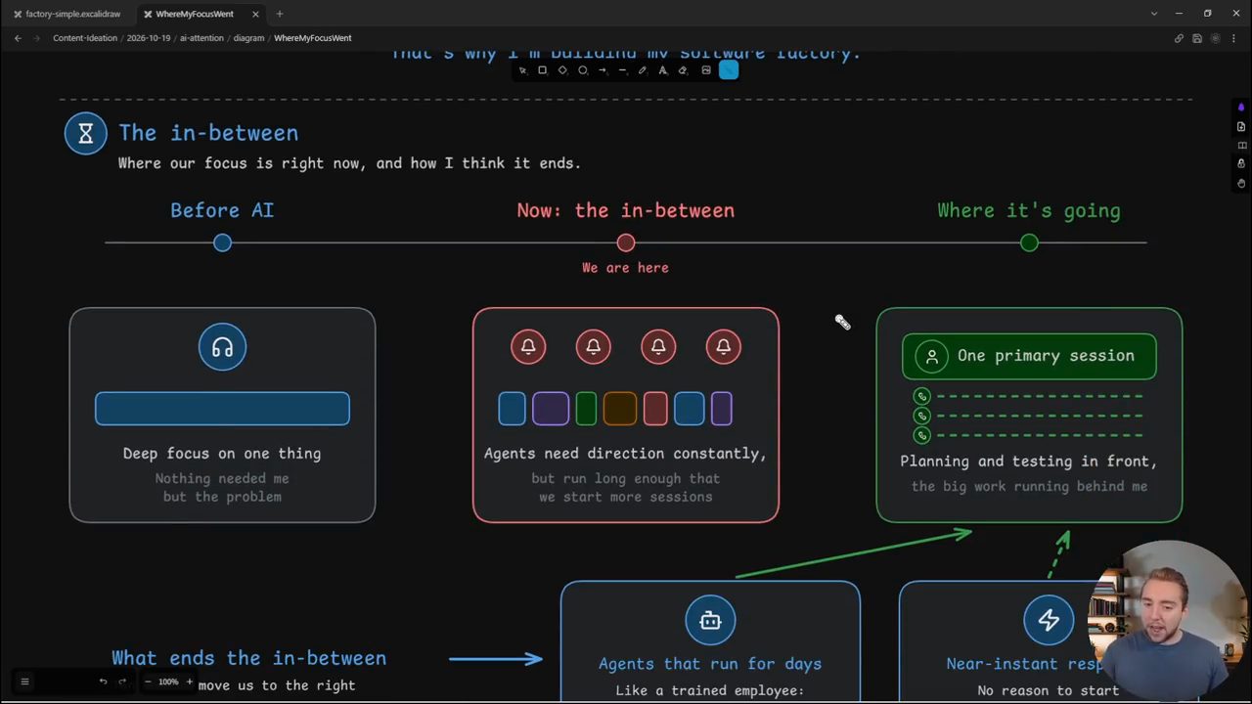
Task: Open the diagram breadcrumb folder
Action: (248, 38)
